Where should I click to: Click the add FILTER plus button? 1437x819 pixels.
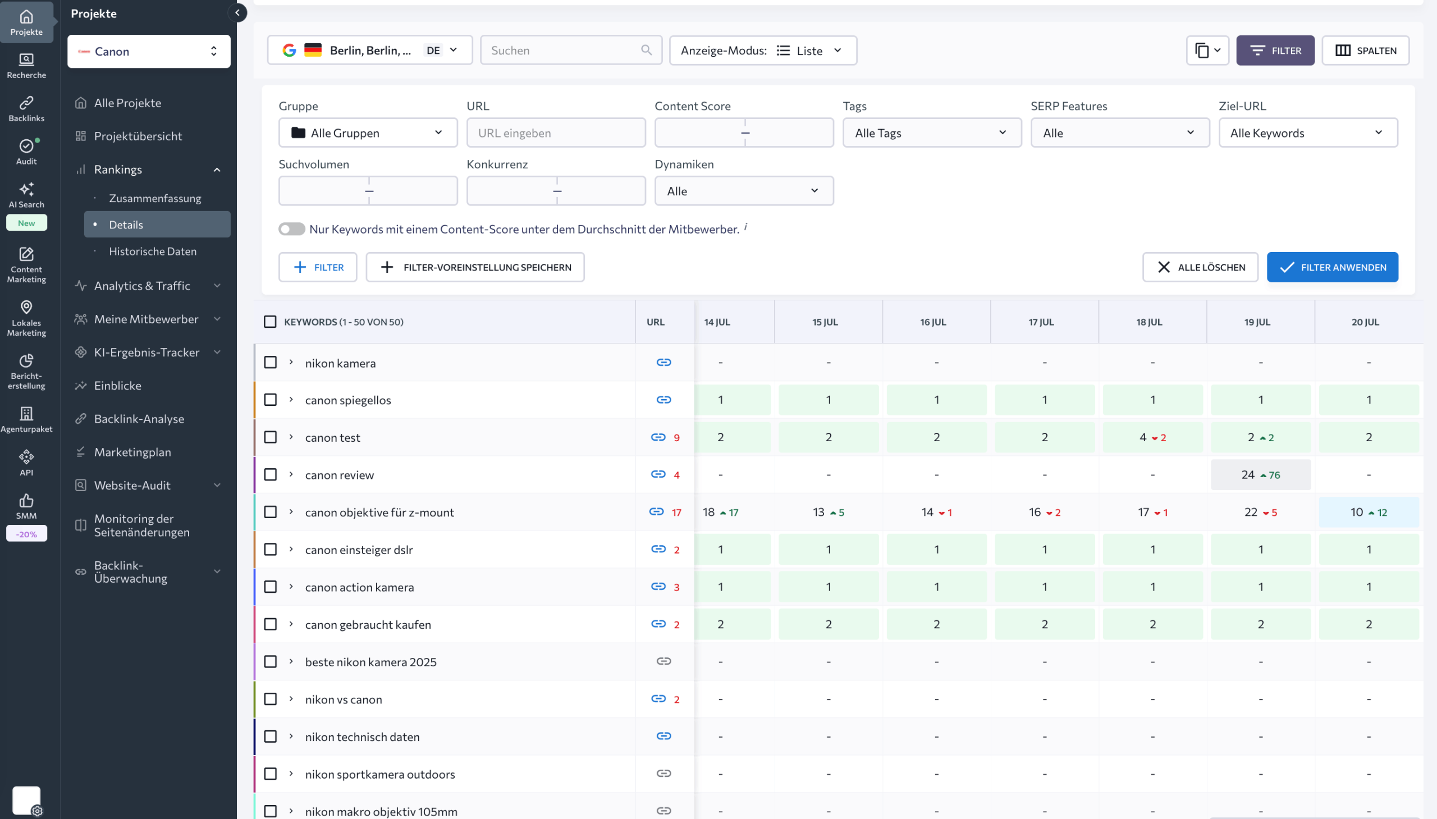(x=318, y=267)
